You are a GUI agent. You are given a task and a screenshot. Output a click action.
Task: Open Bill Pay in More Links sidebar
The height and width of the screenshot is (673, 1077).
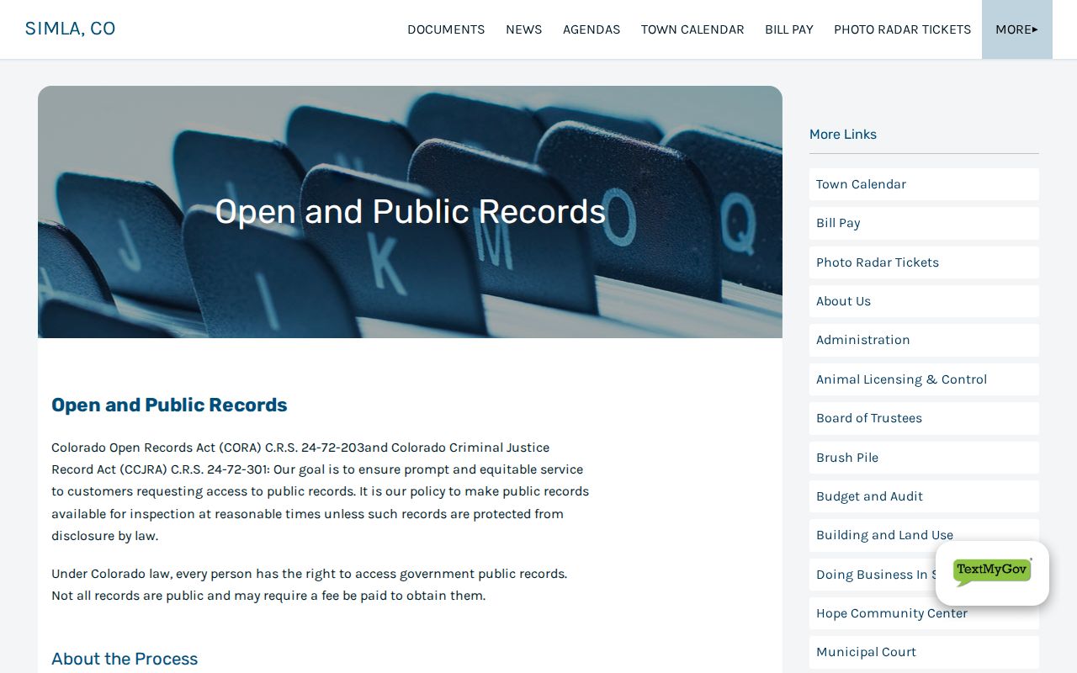click(x=924, y=223)
